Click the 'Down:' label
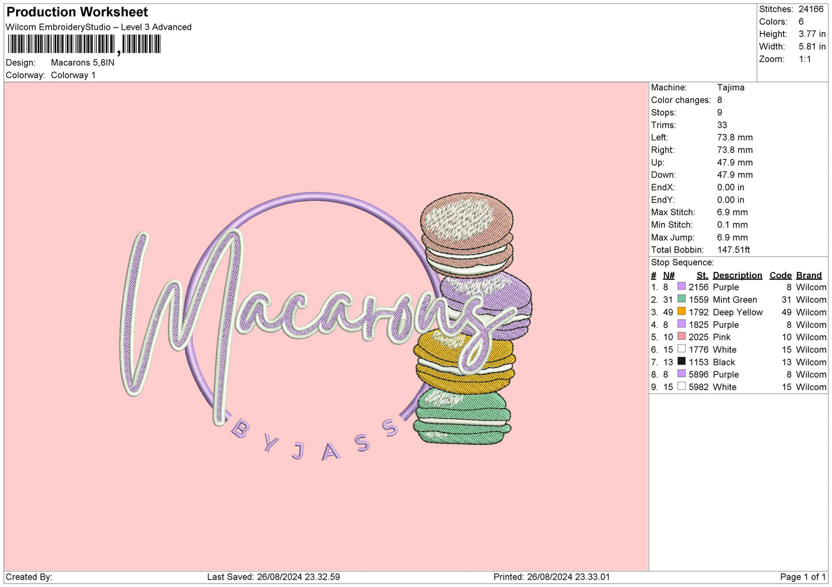The image size is (832, 587). pyautogui.click(x=663, y=175)
